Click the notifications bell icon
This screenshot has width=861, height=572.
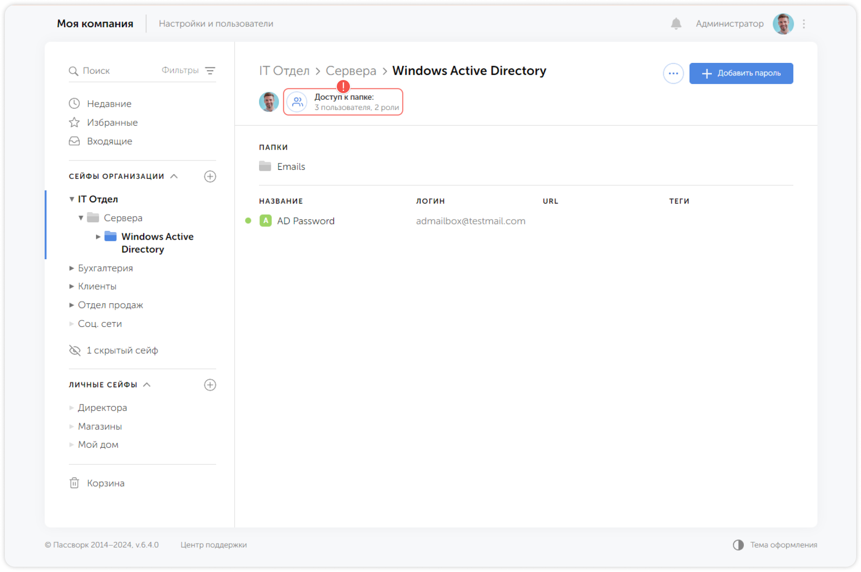click(676, 24)
